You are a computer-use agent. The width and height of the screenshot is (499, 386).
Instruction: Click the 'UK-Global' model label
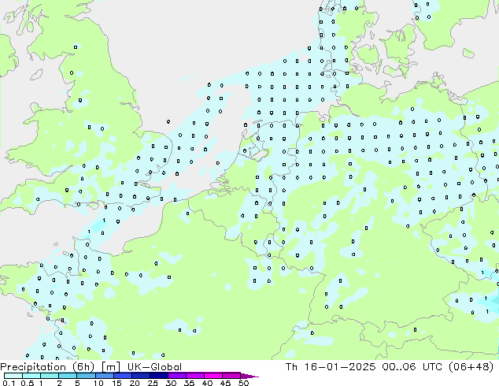coord(154,367)
